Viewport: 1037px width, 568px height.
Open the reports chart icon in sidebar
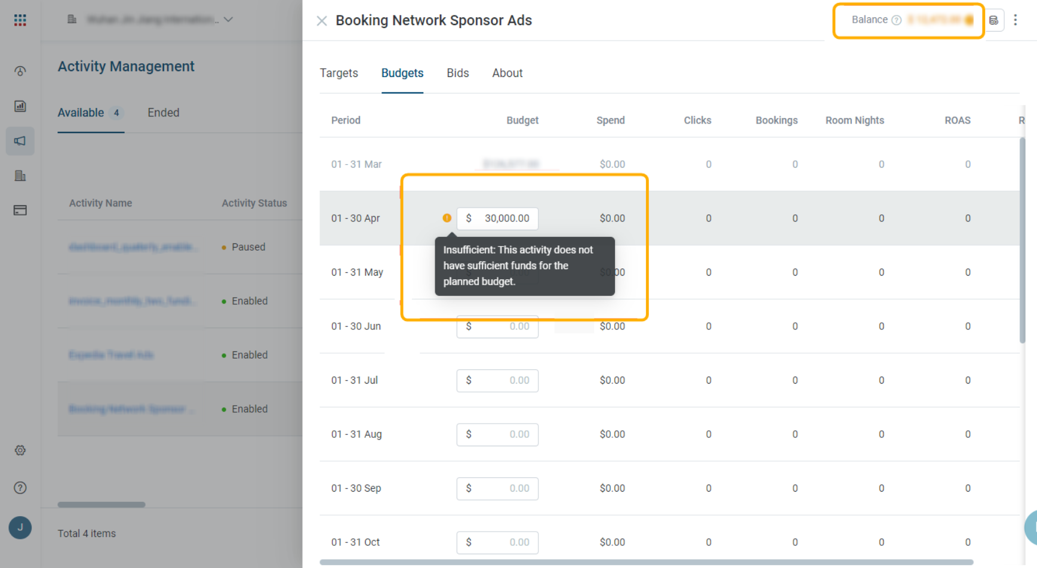click(20, 106)
